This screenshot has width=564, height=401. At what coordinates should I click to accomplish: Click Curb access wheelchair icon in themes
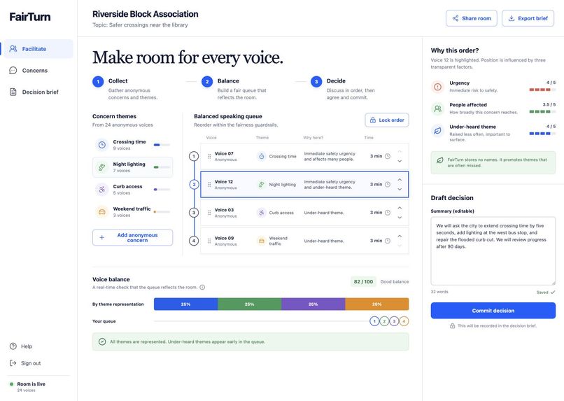(102, 190)
